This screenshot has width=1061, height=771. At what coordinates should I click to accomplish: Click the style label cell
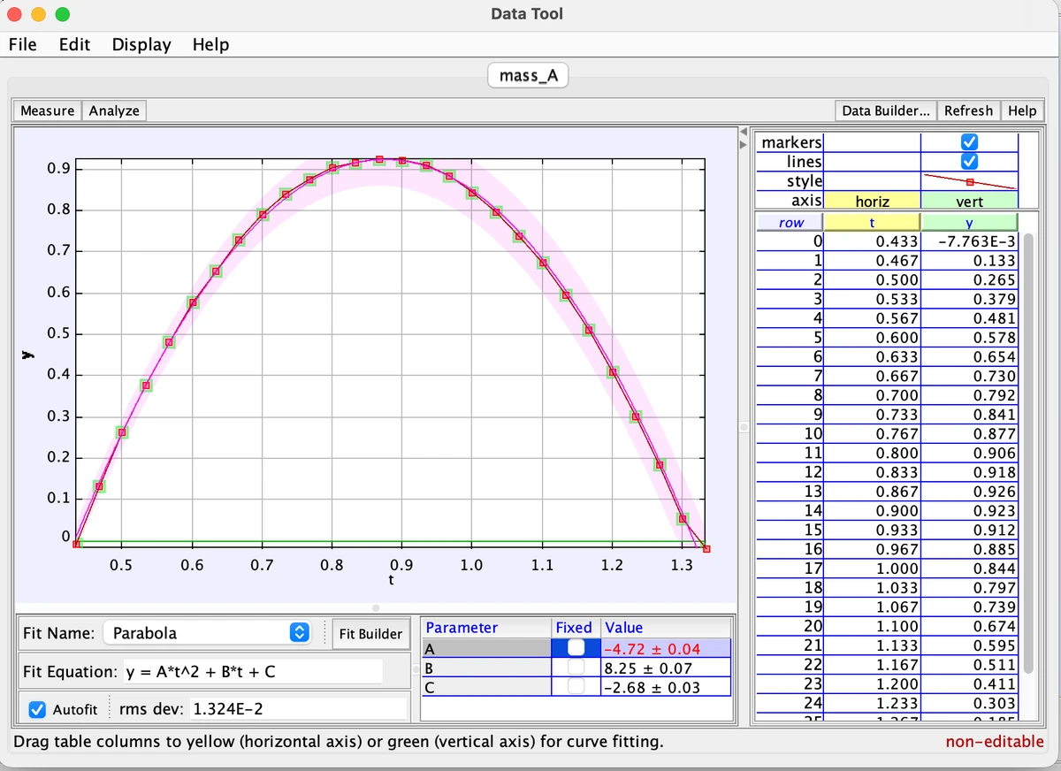coord(790,180)
